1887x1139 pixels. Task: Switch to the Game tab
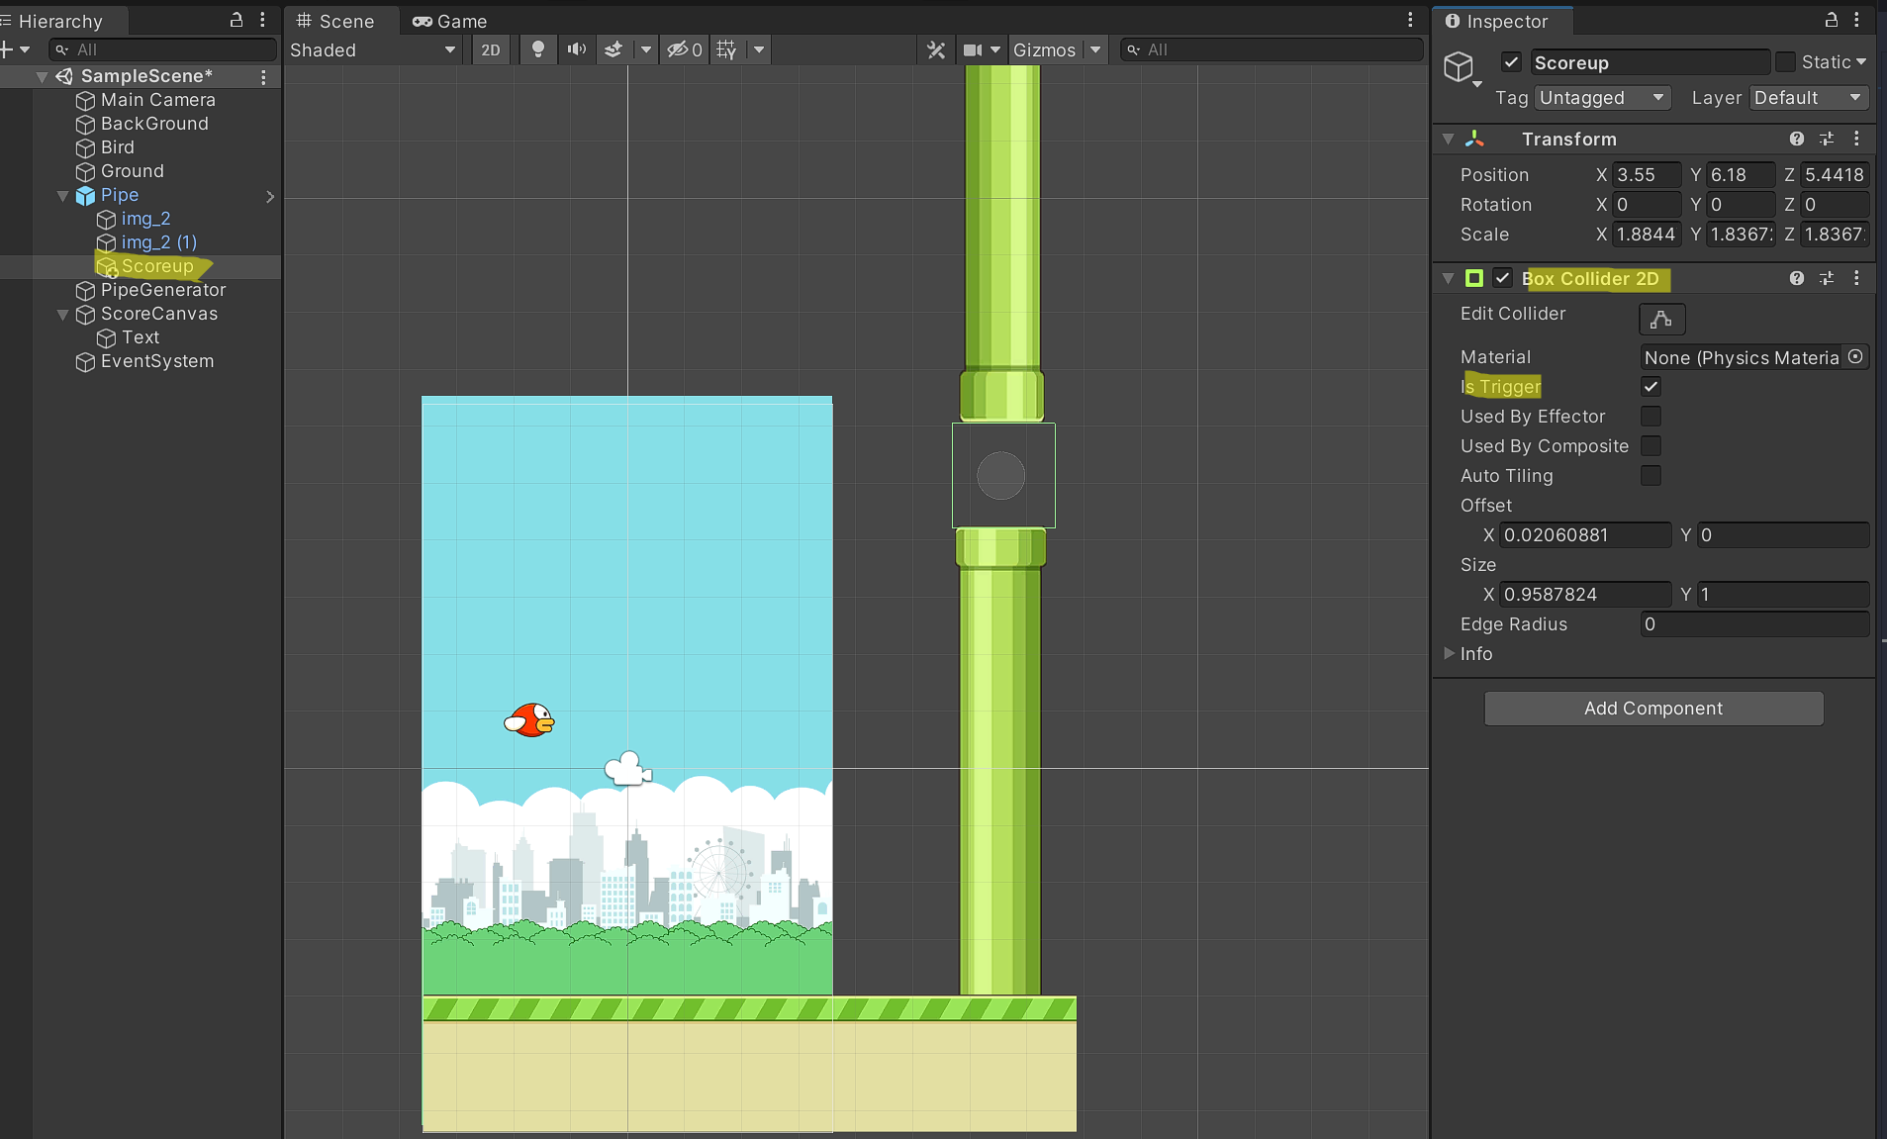(450, 21)
